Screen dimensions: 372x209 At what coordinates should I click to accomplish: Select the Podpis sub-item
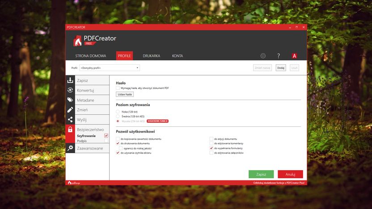click(82, 141)
